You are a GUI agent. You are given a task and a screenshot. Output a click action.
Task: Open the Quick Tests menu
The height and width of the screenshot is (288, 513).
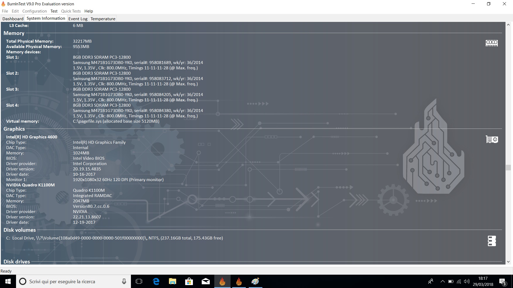tap(71, 11)
